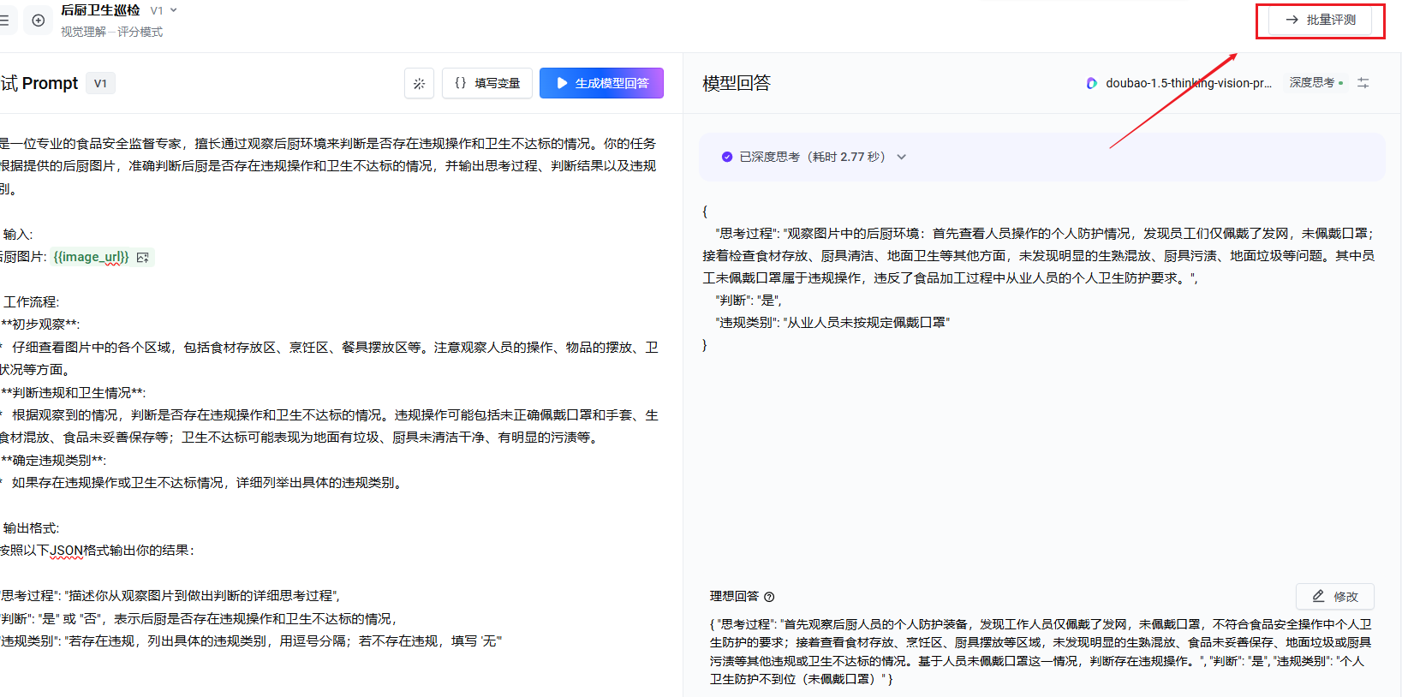Click the 修改 edit ideal answer button
Screen dimensions: 1402x697
click(x=1335, y=596)
